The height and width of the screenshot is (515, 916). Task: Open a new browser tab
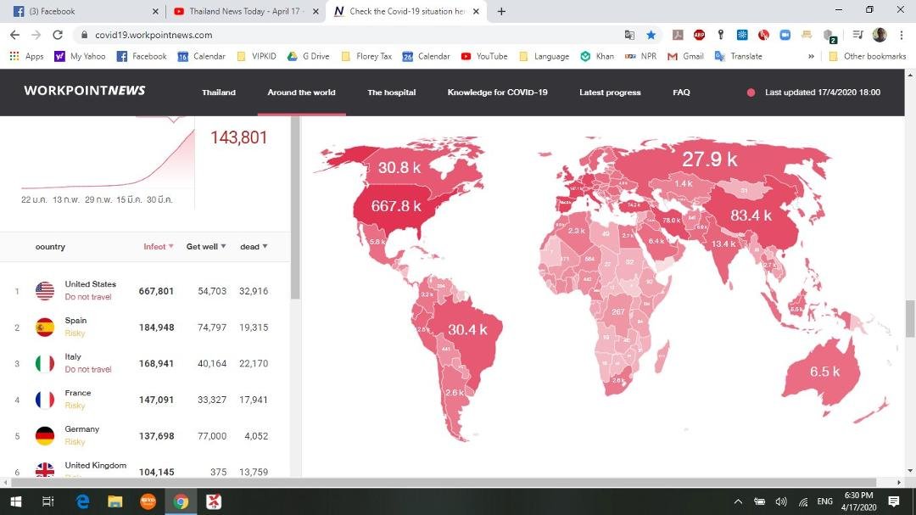501,12
